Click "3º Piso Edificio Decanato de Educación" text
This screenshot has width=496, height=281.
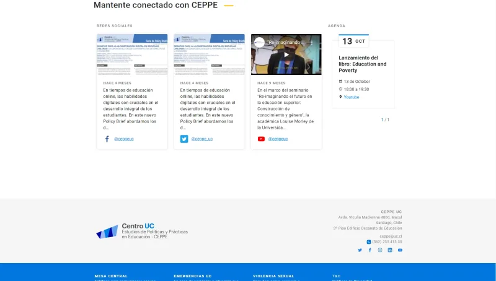point(368,228)
